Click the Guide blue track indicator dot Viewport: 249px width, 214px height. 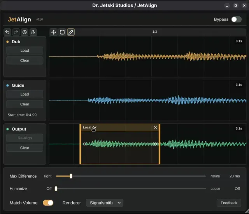pyautogui.click(x=7, y=86)
